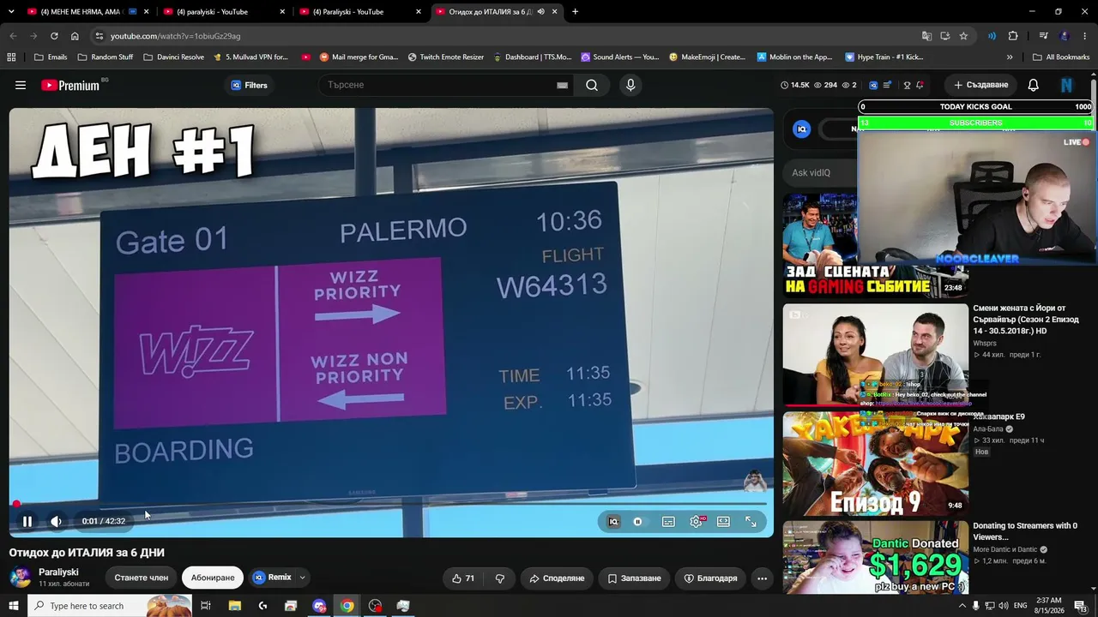The image size is (1098, 617).
Task: Start voice search with microphone
Action: pos(630,85)
